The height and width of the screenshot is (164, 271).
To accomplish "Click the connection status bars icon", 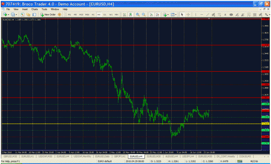I will [x=240, y=161].
